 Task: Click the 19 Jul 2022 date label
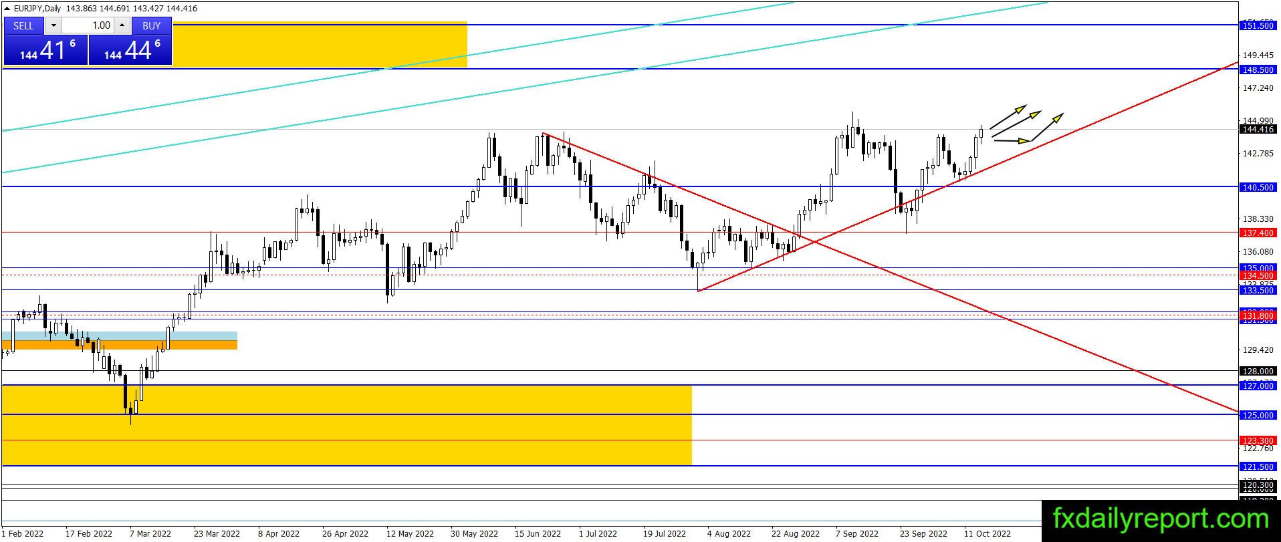[665, 533]
